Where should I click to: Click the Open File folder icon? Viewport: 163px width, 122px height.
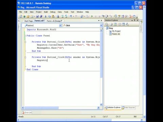coord(28,16)
